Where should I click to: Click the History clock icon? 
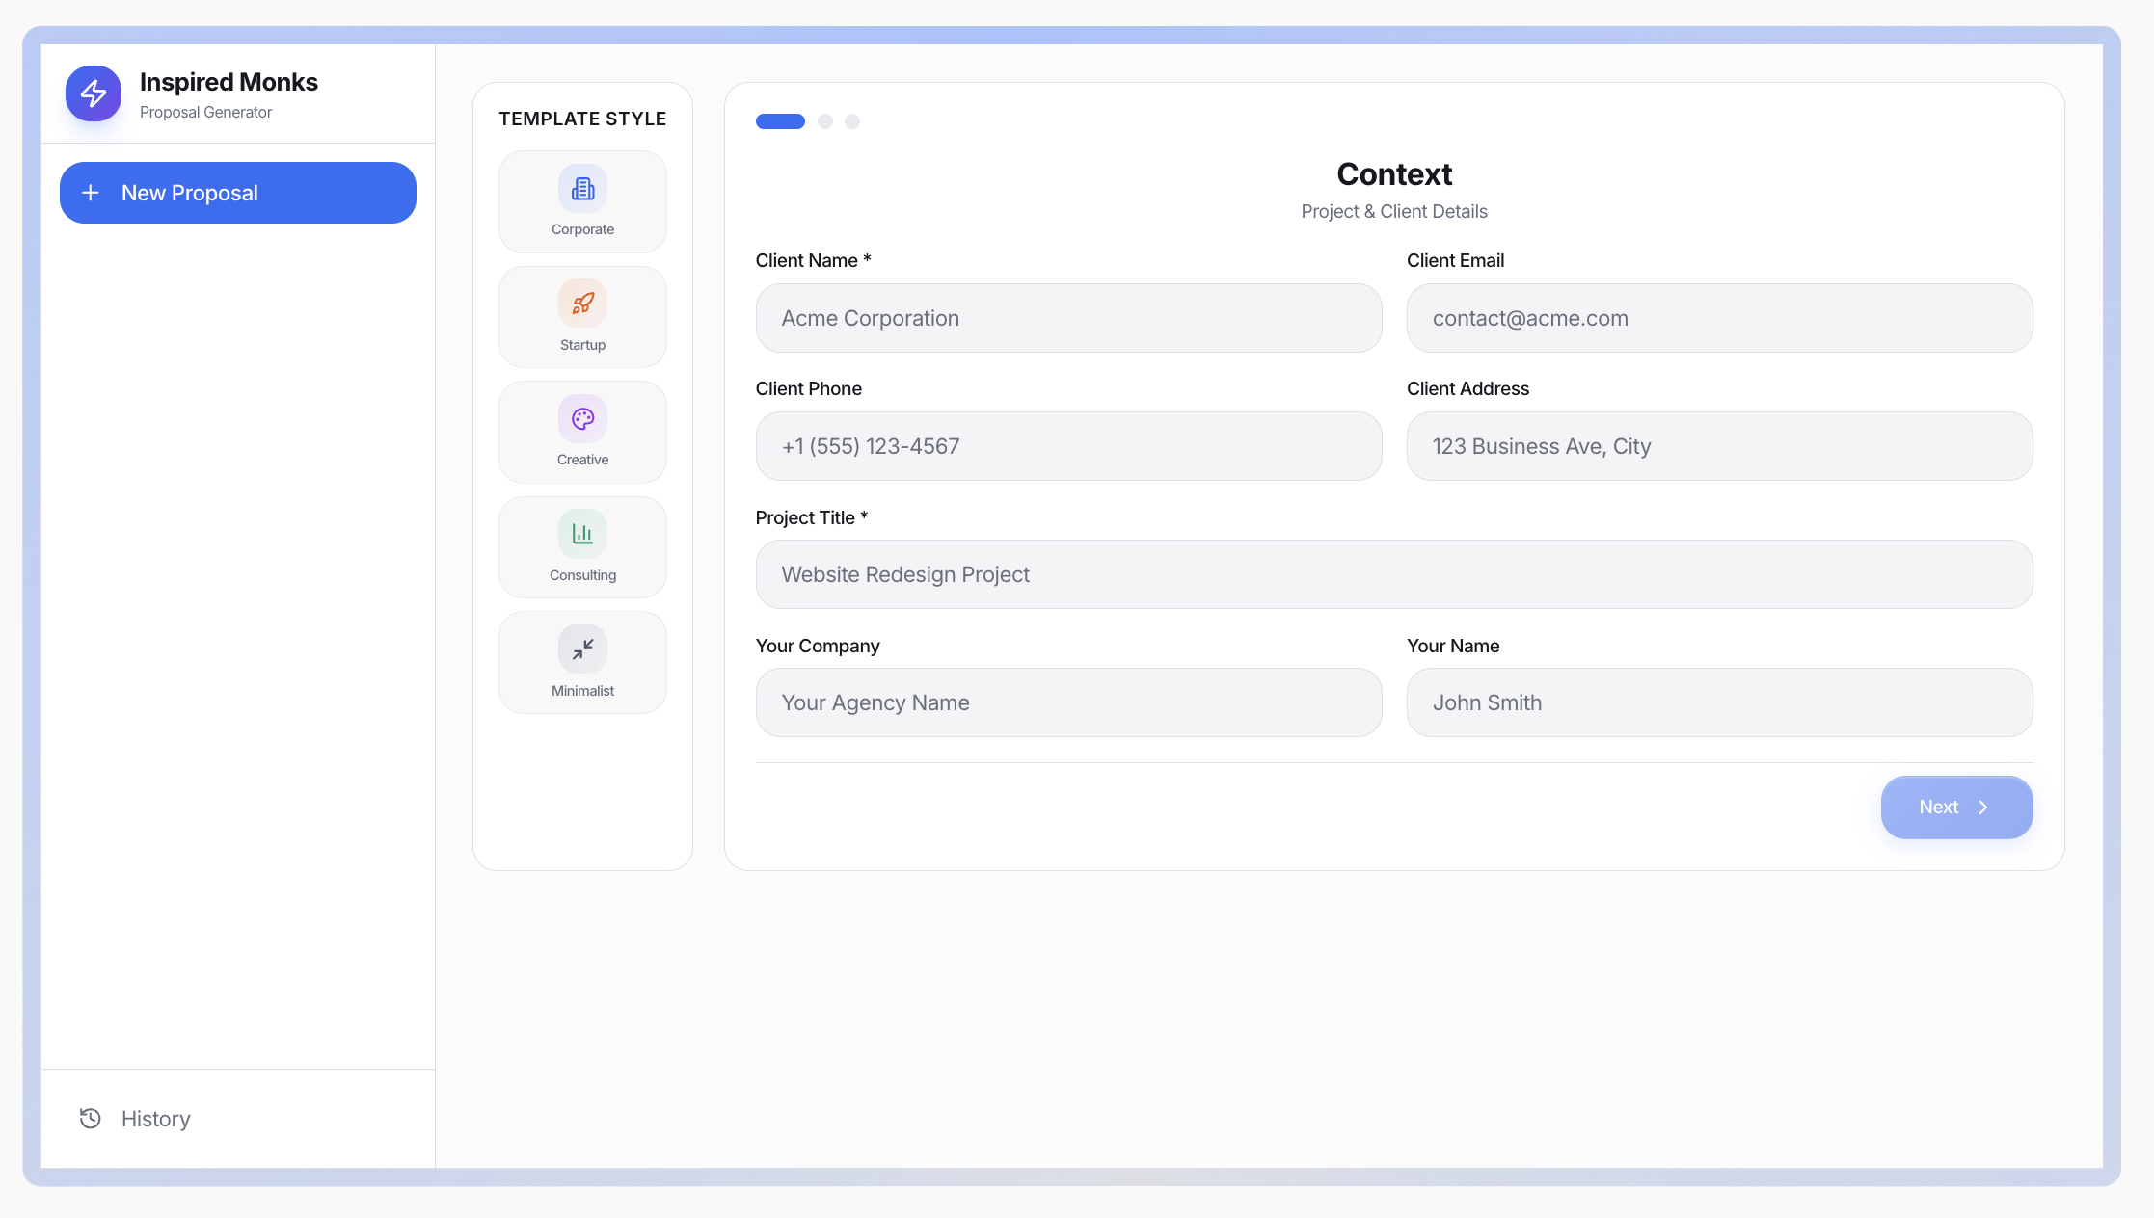click(90, 1118)
